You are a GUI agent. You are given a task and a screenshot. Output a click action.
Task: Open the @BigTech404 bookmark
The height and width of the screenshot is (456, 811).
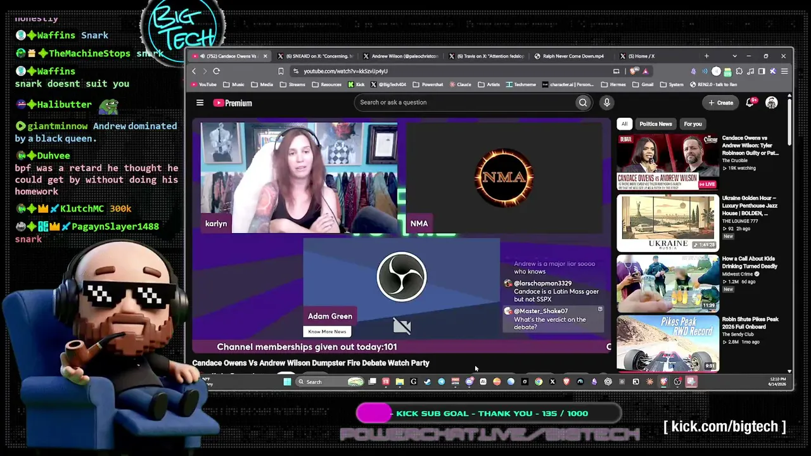coord(388,84)
